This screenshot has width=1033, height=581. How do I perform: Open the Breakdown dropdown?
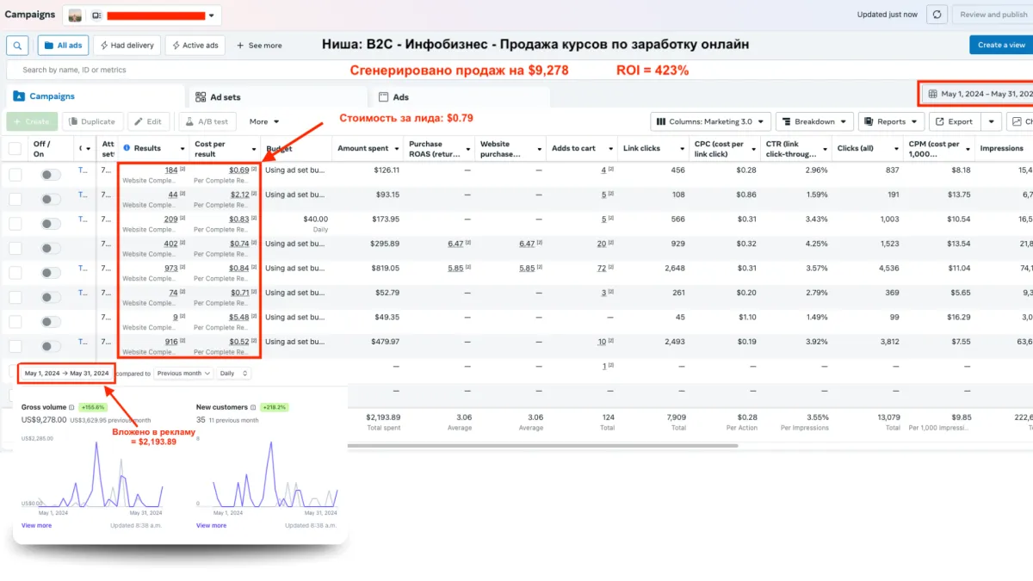click(x=814, y=122)
